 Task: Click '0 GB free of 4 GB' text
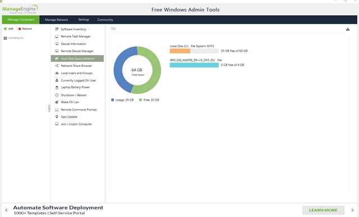232,65
